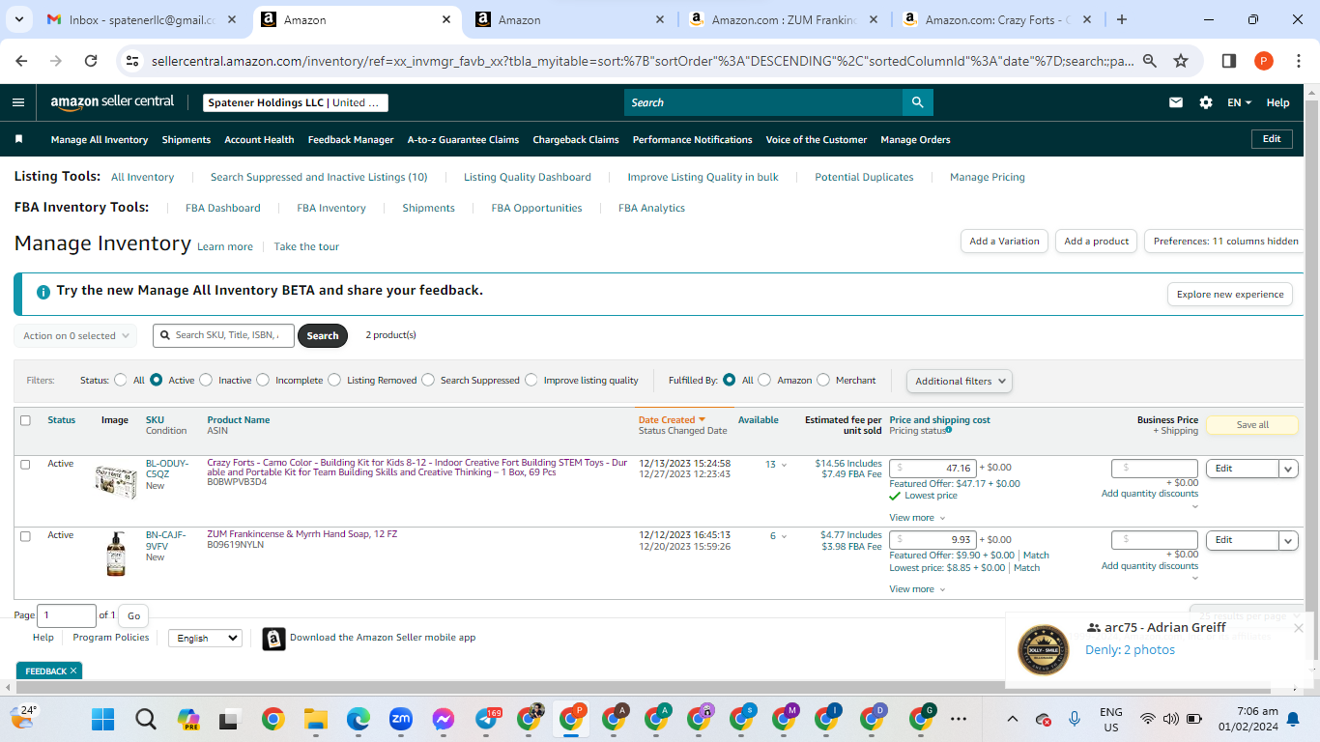Click the Amazon Seller Central logo
Screen dimensions: 1320x742
112,101
